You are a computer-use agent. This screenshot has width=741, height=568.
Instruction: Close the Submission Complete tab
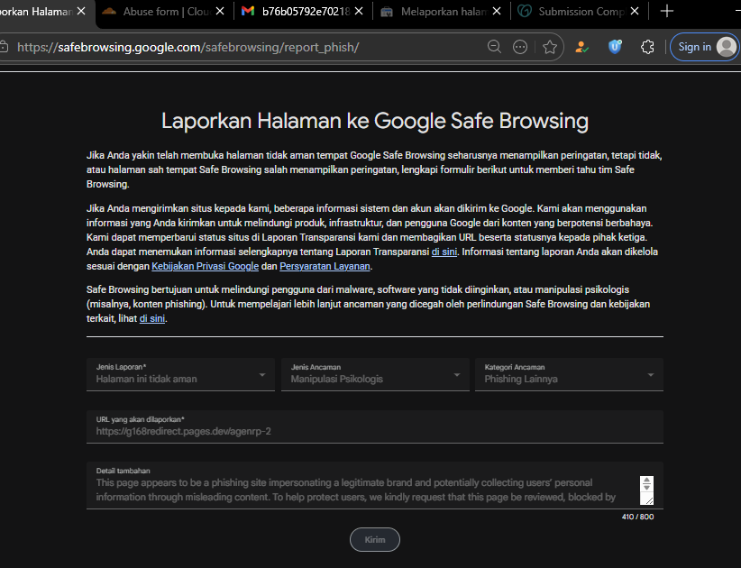[x=635, y=12]
